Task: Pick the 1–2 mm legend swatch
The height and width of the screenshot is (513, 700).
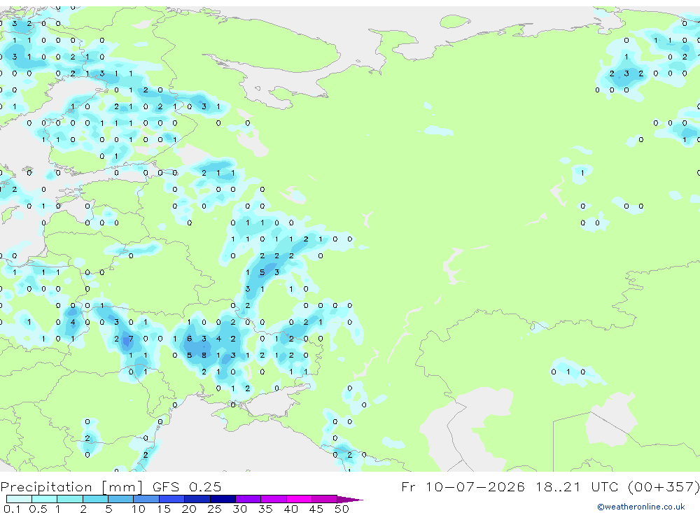Action: tap(70, 499)
